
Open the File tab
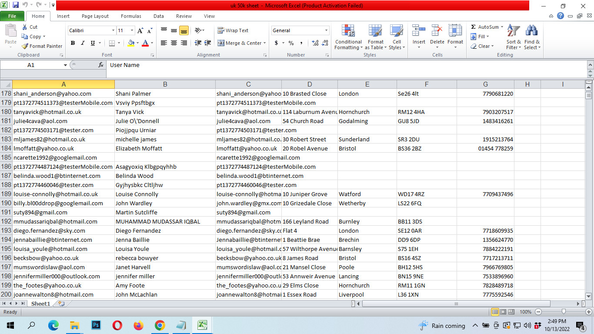click(x=12, y=16)
